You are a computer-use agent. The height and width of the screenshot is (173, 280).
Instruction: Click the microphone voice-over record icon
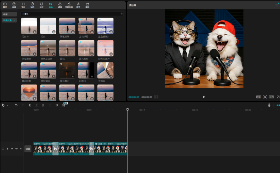coord(269,105)
